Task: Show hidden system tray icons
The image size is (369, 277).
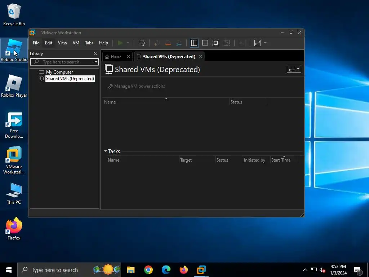Action: coord(305,270)
